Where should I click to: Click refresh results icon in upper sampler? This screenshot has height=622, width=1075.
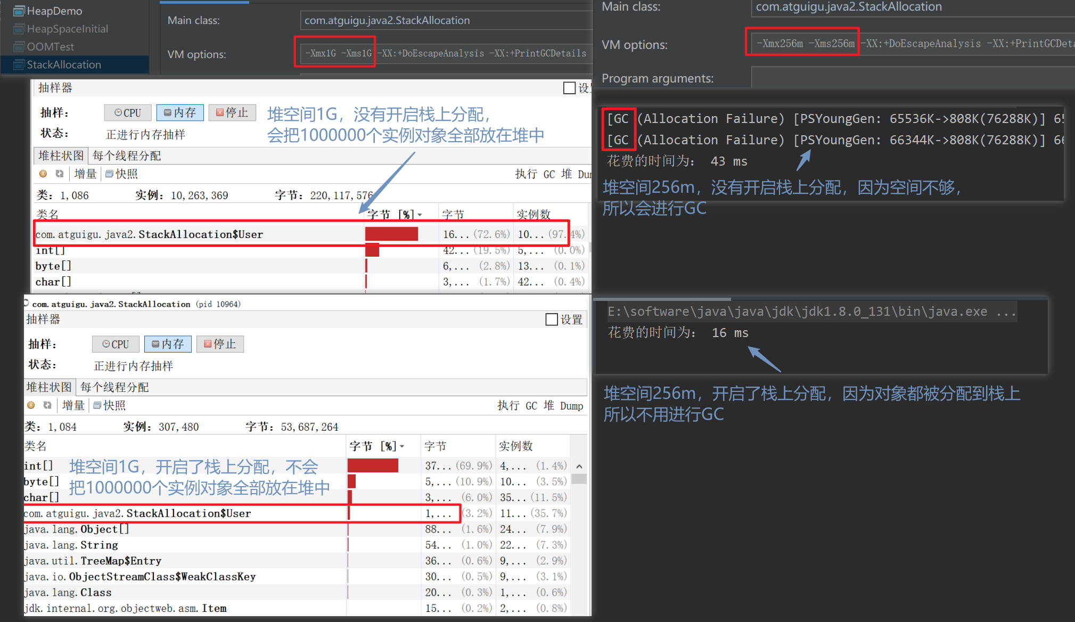coord(59,174)
